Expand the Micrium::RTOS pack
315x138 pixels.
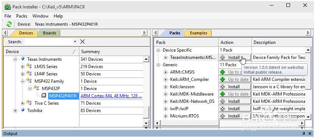[x=165, y=116]
